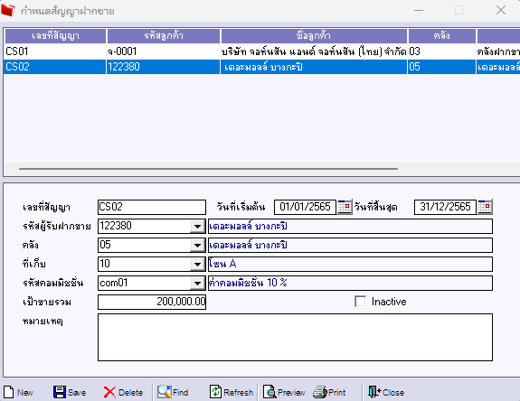This screenshot has height=401, width=520.
Task: Open start date calendar picker
Action: click(x=345, y=207)
